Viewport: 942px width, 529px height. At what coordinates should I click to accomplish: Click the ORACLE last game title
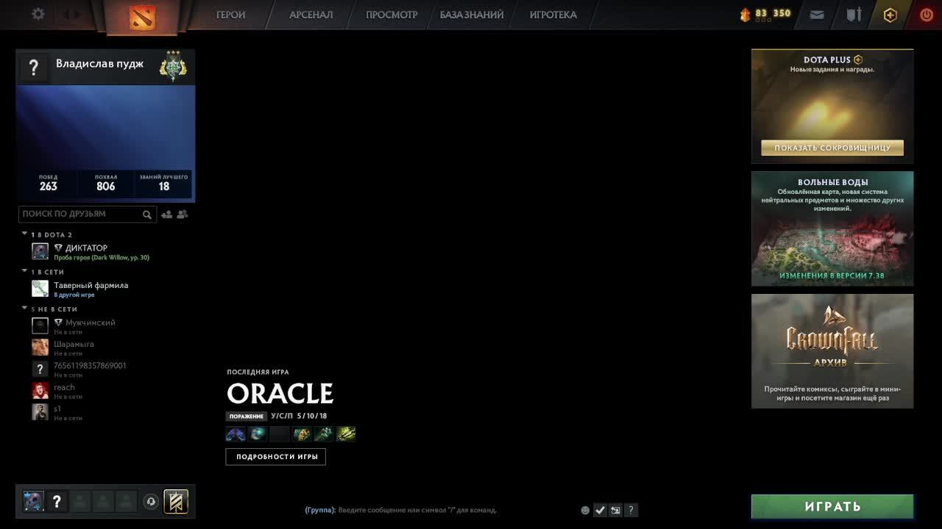click(x=280, y=394)
